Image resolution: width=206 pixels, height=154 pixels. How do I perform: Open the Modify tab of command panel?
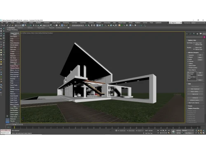[190, 34]
